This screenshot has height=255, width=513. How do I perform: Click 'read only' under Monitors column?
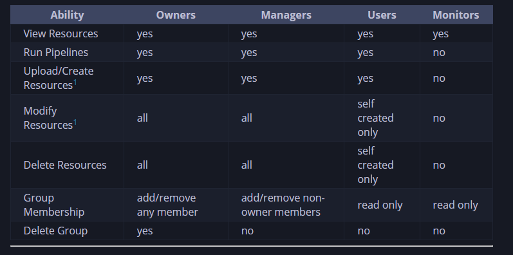(x=455, y=205)
